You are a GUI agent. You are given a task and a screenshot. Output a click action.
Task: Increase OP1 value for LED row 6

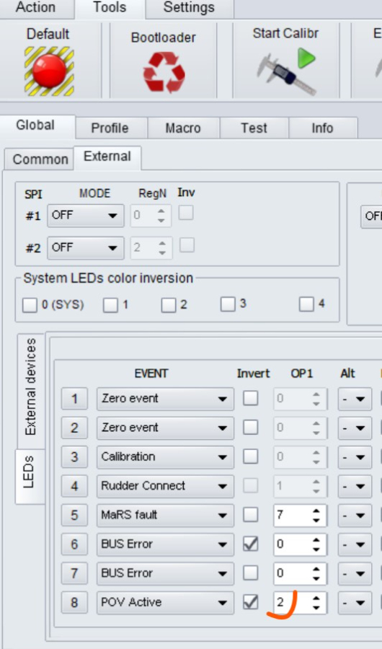point(316,539)
